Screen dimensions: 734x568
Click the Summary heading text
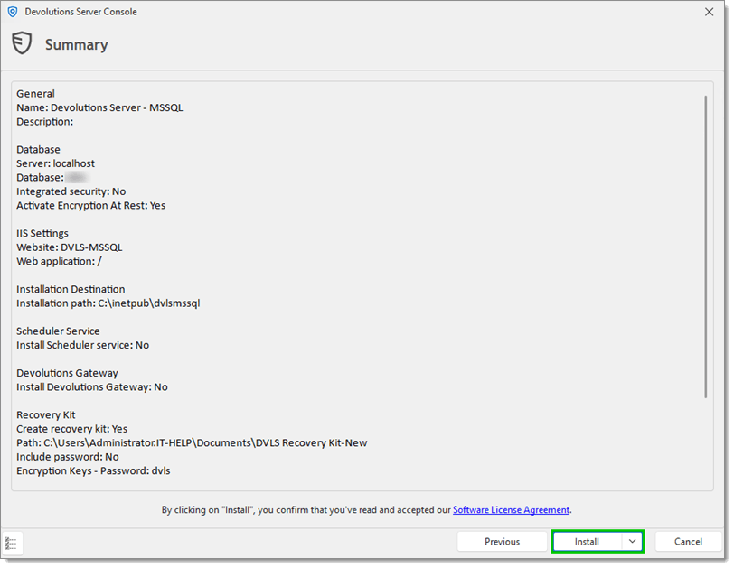point(77,44)
